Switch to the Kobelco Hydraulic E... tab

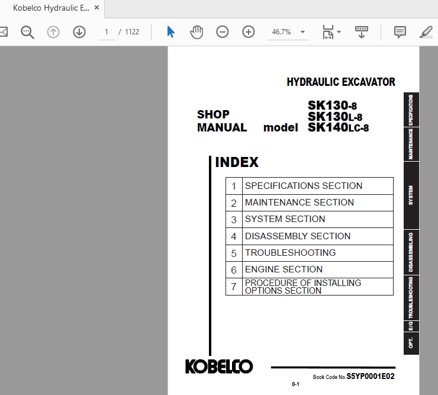tap(51, 8)
